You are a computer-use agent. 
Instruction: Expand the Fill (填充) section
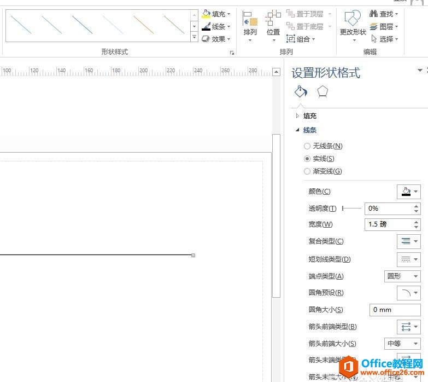tap(298, 116)
